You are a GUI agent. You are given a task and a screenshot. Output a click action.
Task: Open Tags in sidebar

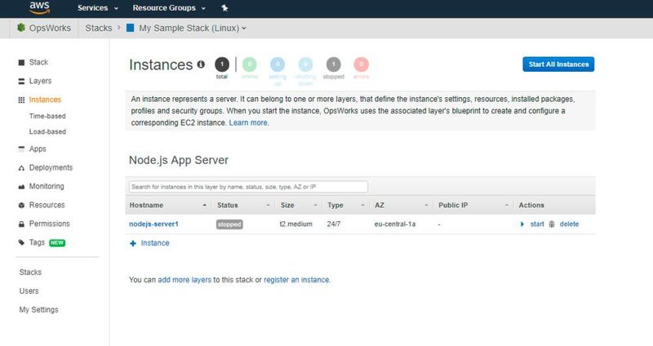37,242
